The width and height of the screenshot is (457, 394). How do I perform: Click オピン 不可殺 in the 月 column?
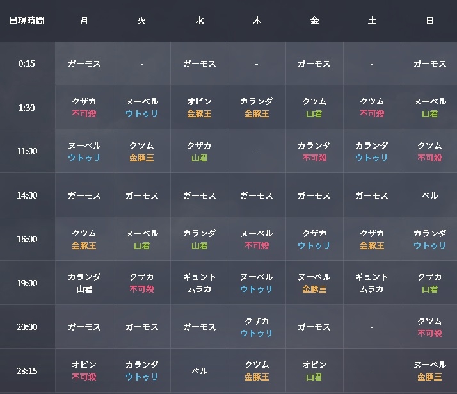[84, 370]
